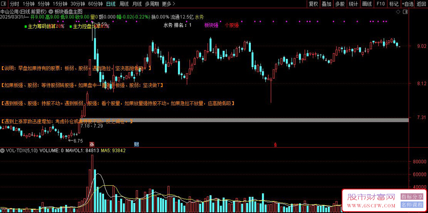
Task: Expand the 更多 more periods menu
Action: point(168,4)
